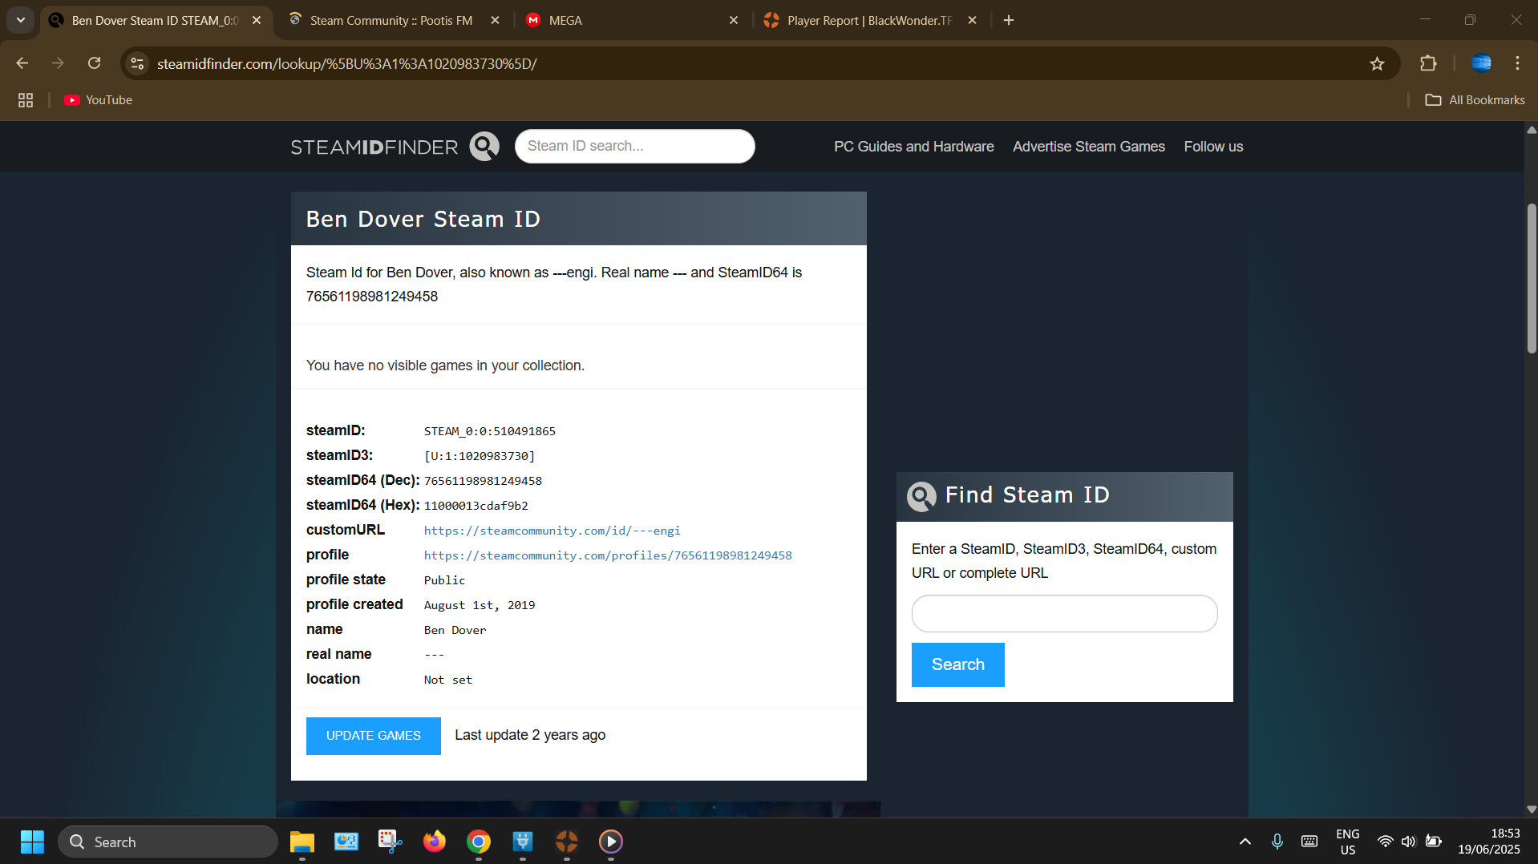Click the profile created date August 1st, 2019
1538x864 pixels.
tap(480, 605)
